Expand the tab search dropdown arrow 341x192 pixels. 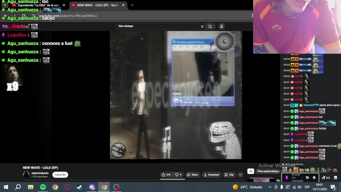tap(5, 5)
